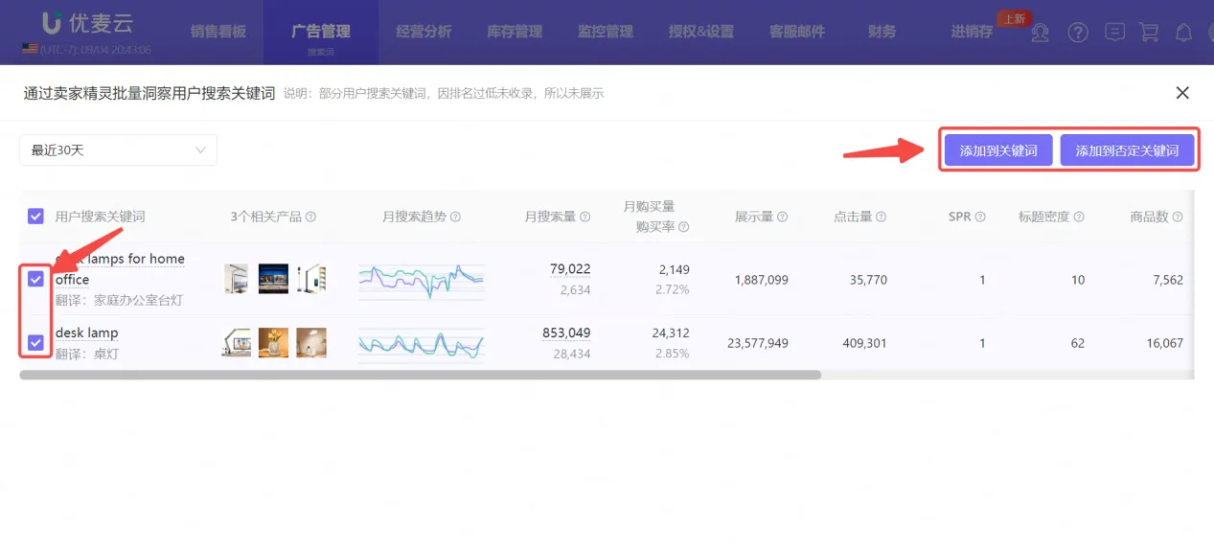The image size is (1214, 550).
Task: Click the title density value 62
Action: 1078,343
